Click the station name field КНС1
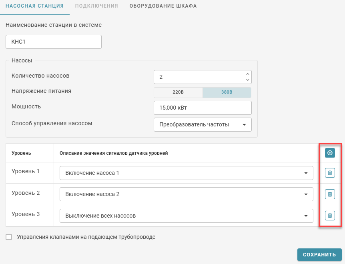345x264 pixels. coord(54,42)
